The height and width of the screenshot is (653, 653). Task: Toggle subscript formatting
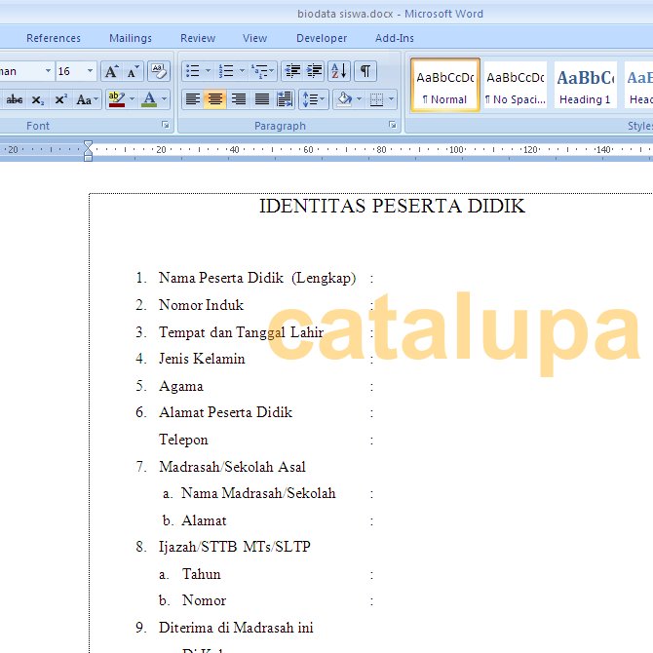point(37,99)
